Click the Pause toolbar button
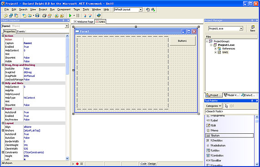The width and height of the screenshot is (260, 167). pos(78,15)
